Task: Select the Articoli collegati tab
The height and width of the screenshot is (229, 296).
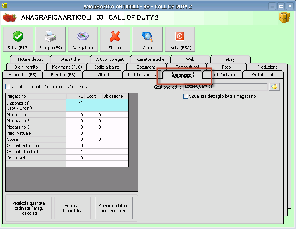Action: click(110, 59)
